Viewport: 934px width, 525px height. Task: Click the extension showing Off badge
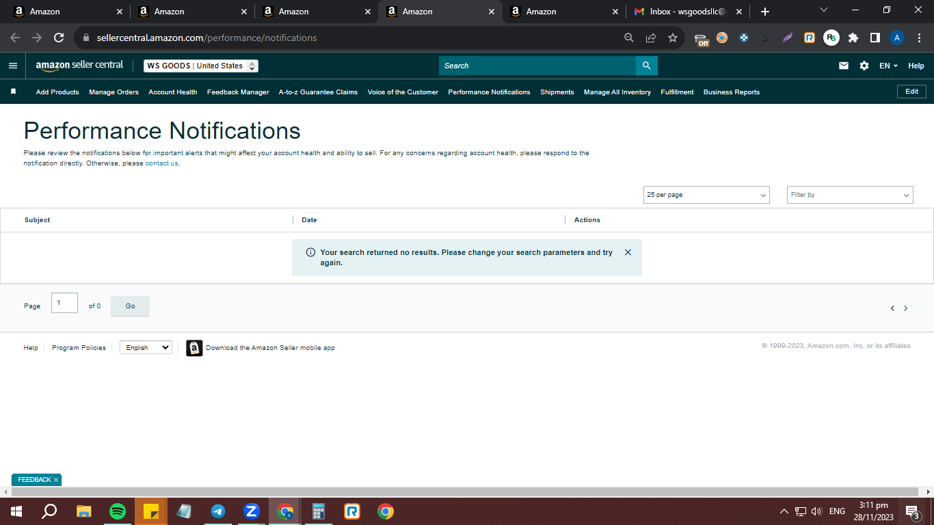pyautogui.click(x=702, y=39)
